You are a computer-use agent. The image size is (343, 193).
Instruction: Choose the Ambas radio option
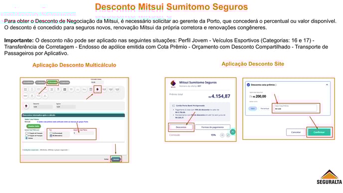(27, 138)
